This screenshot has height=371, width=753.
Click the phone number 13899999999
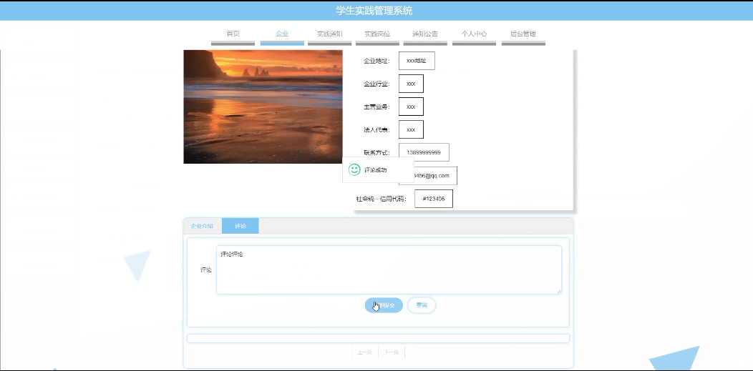(x=424, y=152)
